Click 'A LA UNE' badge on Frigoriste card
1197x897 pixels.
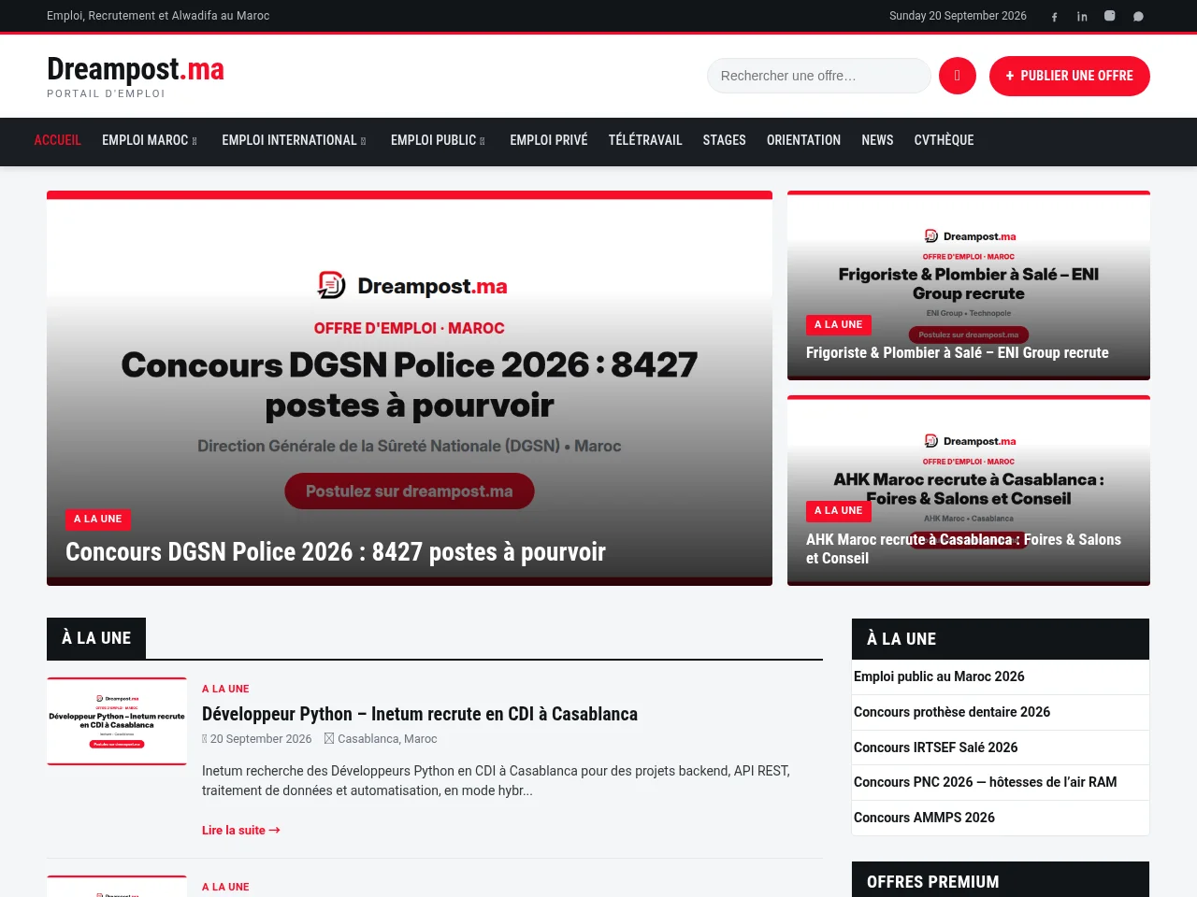pyautogui.click(x=839, y=324)
